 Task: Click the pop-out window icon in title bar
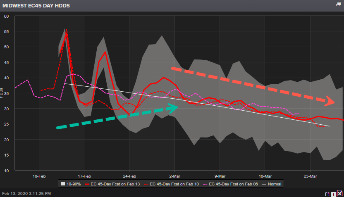tap(339, 4)
